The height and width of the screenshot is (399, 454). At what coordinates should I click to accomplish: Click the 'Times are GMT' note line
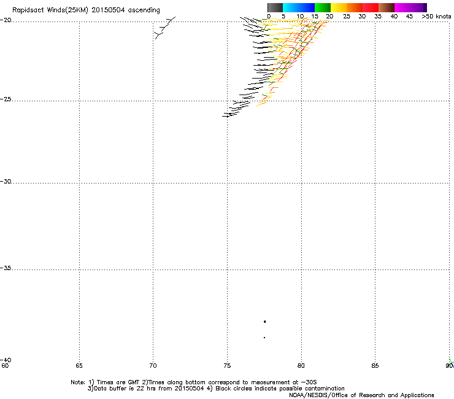[x=193, y=382]
